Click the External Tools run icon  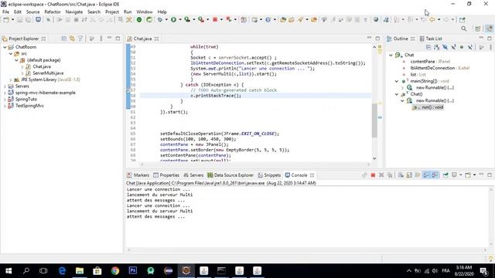[201, 19]
